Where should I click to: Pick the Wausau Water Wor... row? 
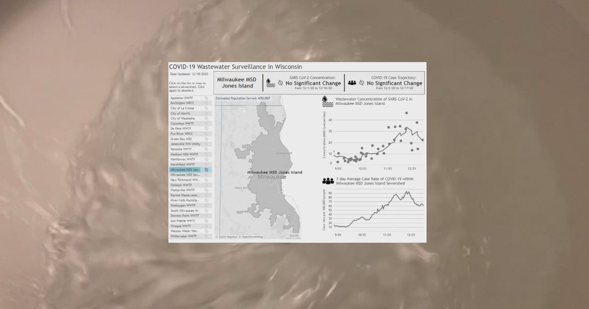[190, 231]
